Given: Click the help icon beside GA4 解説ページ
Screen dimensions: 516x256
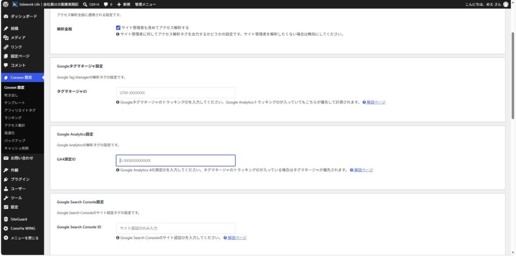Looking at the screenshot, I should pos(351,170).
